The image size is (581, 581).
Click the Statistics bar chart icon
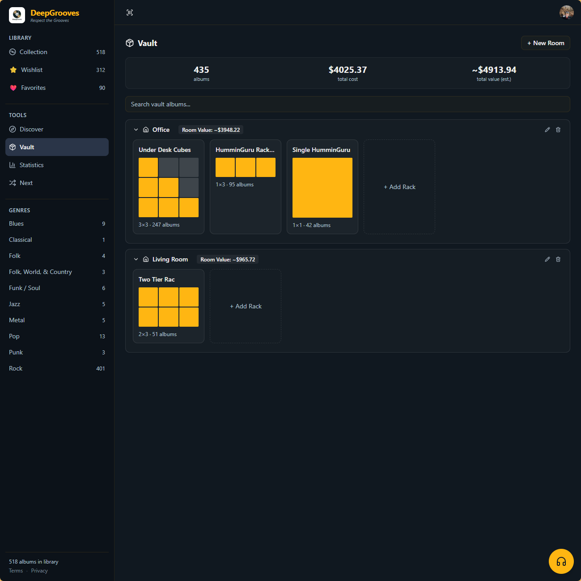(x=13, y=165)
